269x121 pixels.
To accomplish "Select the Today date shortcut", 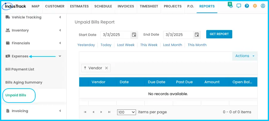I will [106, 45].
